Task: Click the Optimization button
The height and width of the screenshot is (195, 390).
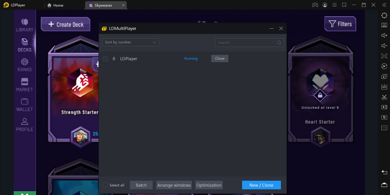Action: coord(209,185)
